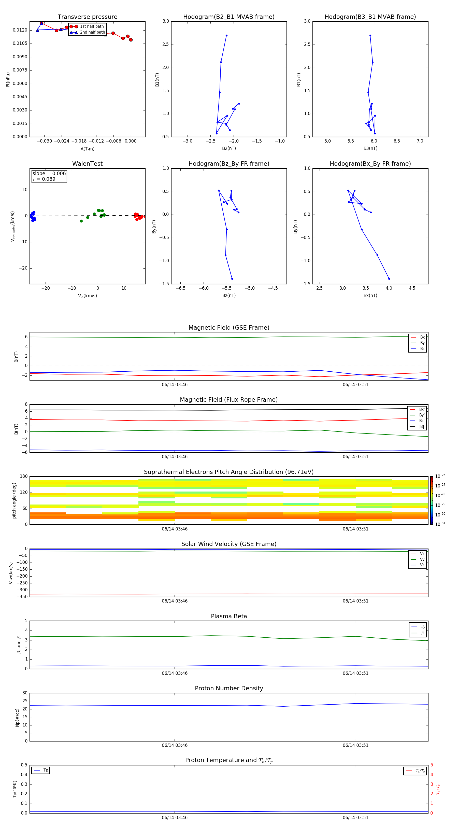Viewport: 458px width, 840px height.
Task: Click the 'Transverse pressure' plot title
Action: (x=87, y=17)
